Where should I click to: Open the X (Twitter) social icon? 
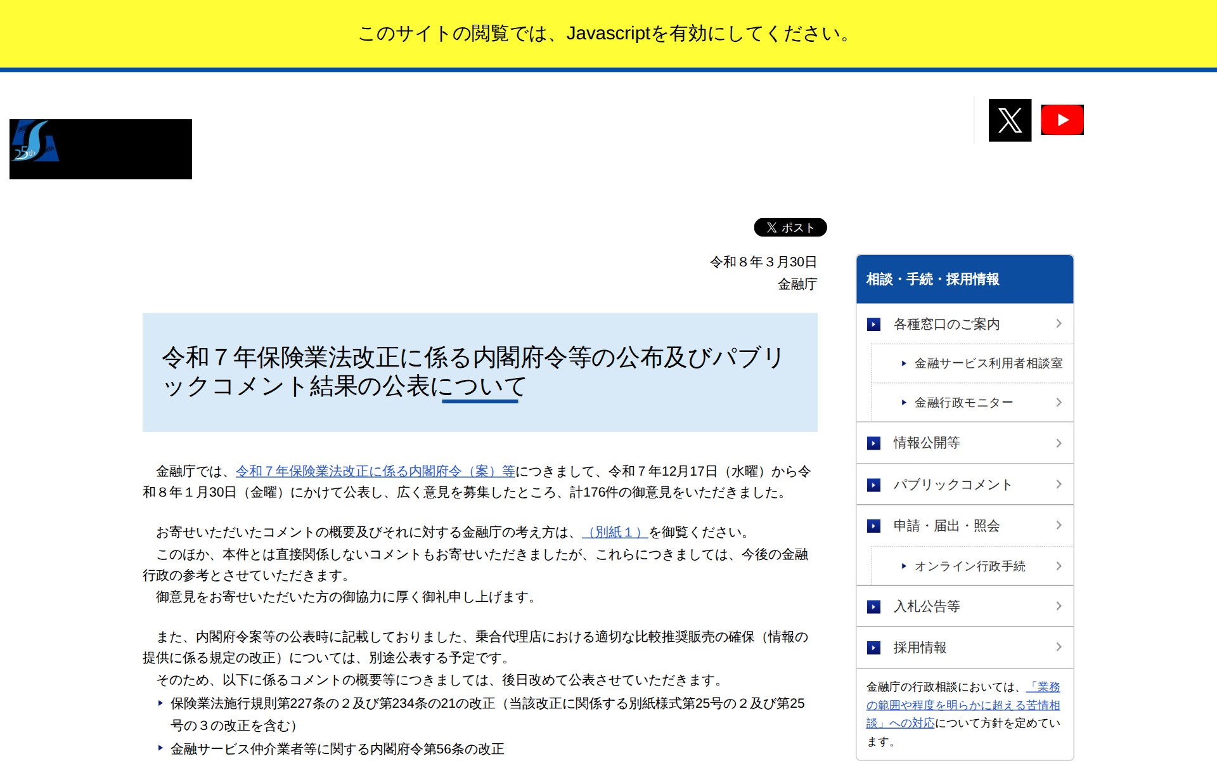[1010, 120]
